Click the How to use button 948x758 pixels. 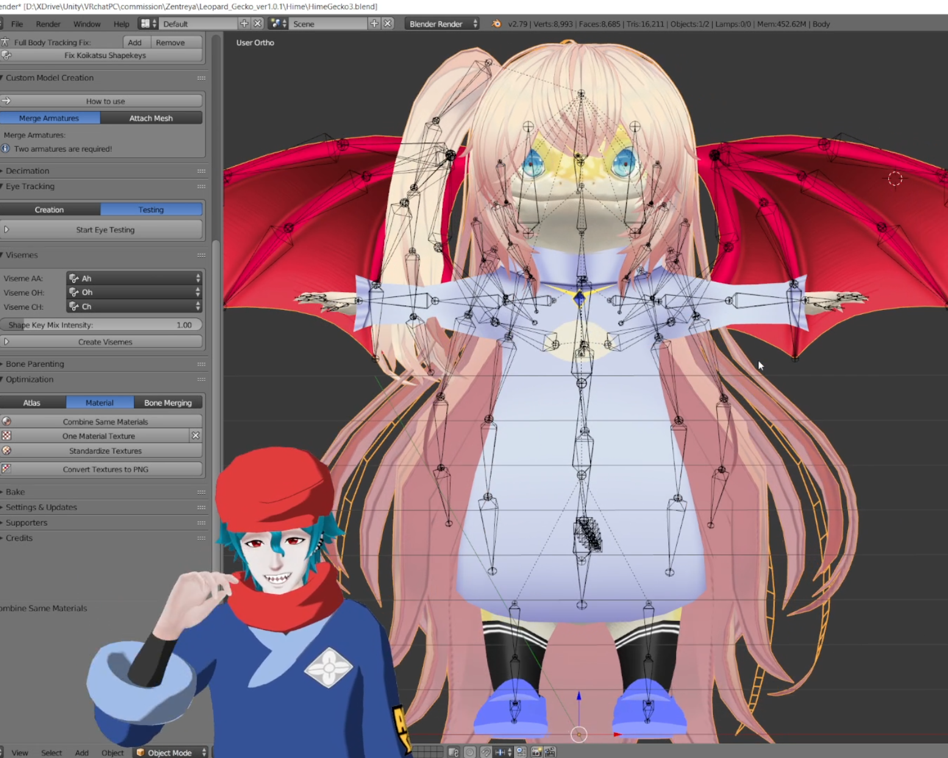click(101, 101)
